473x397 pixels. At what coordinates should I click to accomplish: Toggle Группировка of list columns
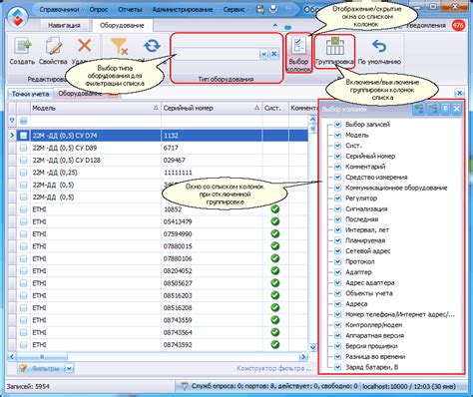coord(334,52)
